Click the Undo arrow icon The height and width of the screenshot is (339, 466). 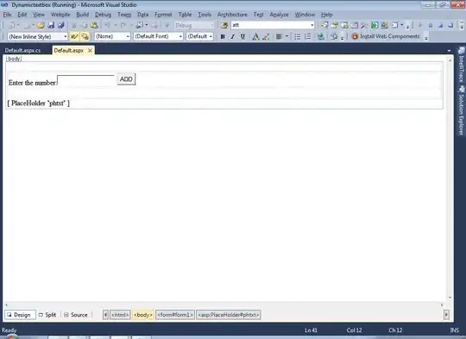pos(107,25)
